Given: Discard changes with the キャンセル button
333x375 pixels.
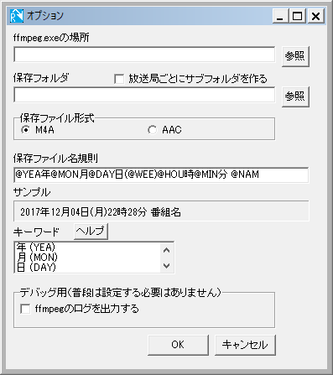Looking at the screenshot, I should coord(245,345).
